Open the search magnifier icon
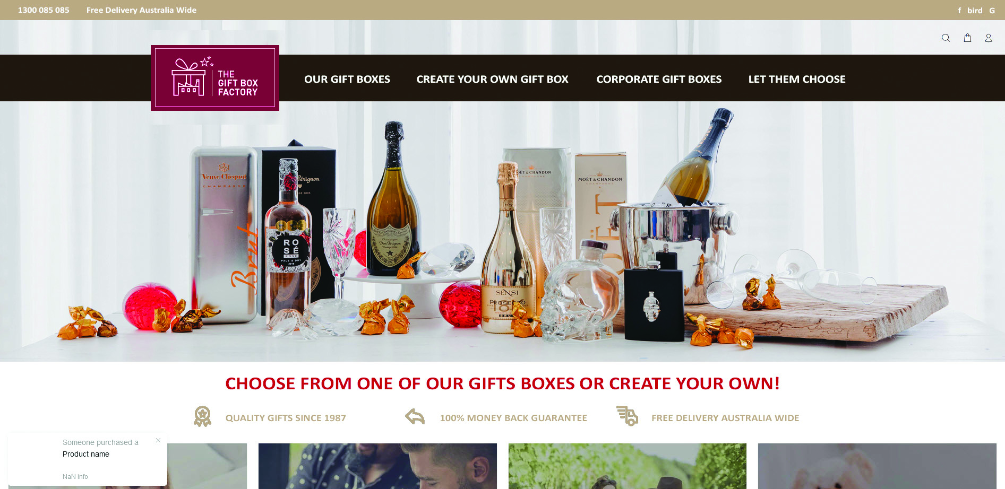The width and height of the screenshot is (1005, 489). (946, 38)
